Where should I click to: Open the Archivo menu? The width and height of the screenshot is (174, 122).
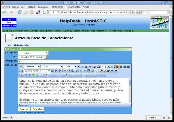point(6,7)
